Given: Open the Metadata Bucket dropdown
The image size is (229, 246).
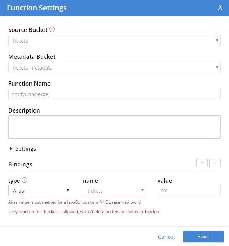Looking at the screenshot, I should click(114, 67).
